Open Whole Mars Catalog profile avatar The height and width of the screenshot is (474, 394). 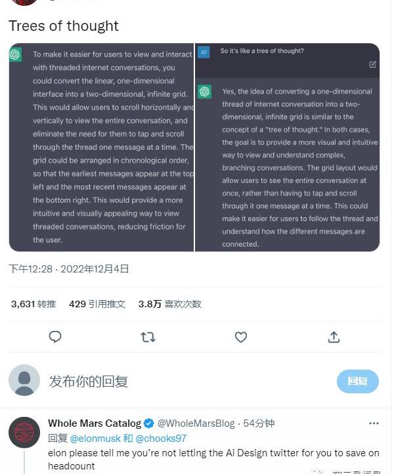click(24, 432)
